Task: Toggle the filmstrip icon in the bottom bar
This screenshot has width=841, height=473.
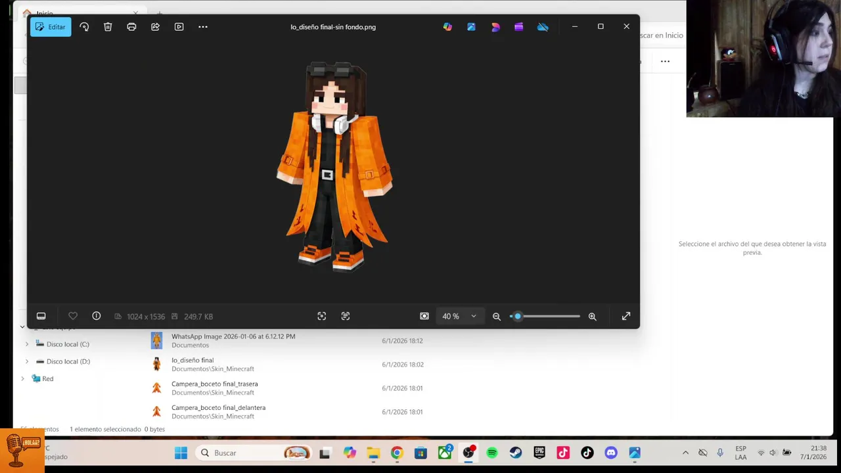Action: [41, 316]
